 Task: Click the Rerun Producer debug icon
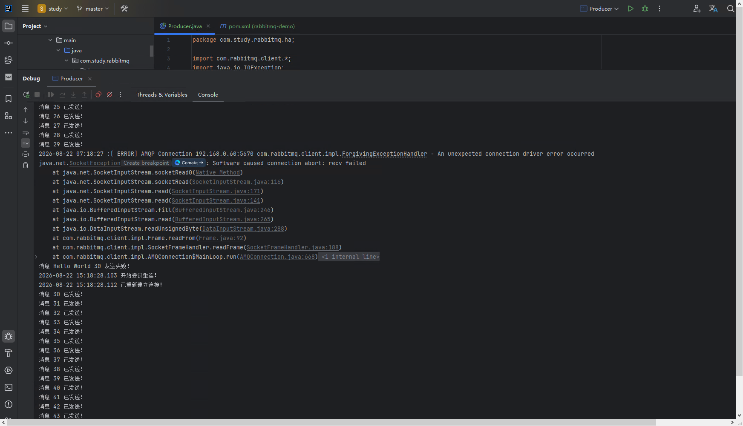(x=26, y=94)
